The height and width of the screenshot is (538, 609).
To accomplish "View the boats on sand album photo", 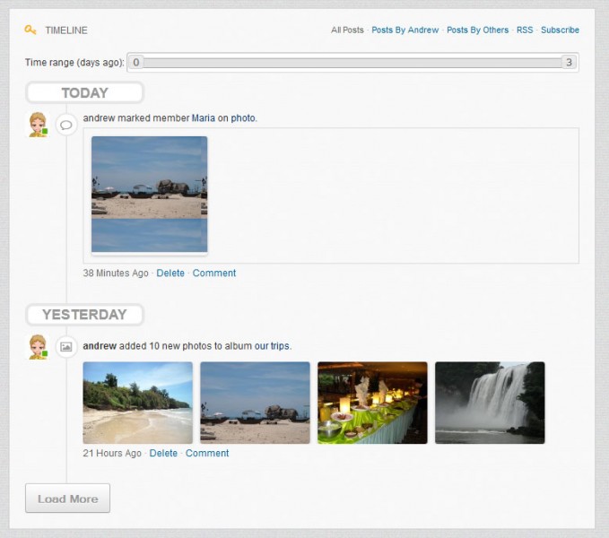I will [x=256, y=403].
